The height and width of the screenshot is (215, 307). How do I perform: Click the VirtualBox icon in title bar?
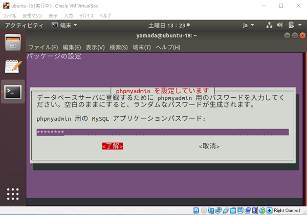tap(6, 6)
